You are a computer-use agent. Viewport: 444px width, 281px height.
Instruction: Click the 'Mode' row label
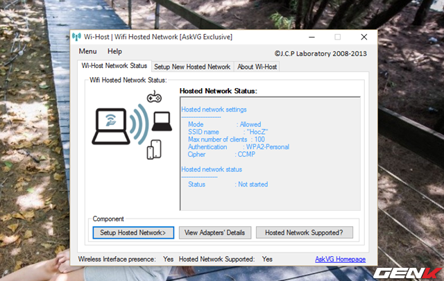tap(196, 124)
